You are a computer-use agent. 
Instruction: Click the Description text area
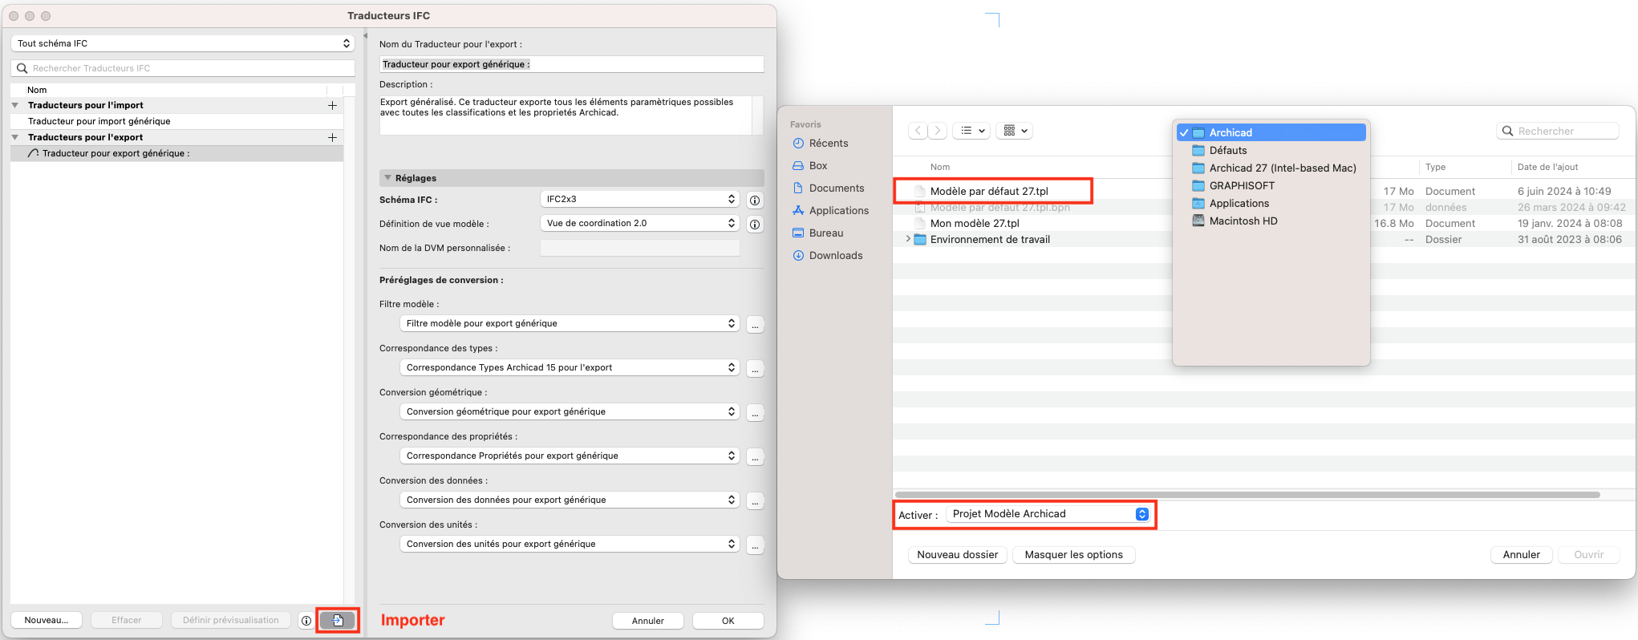(566, 115)
